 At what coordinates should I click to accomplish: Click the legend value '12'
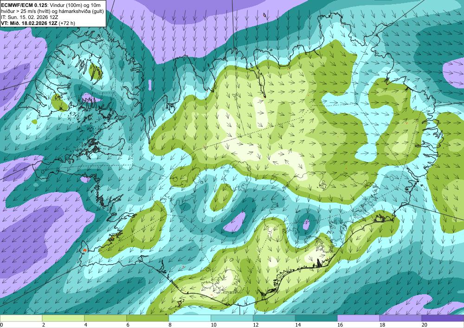[x=256, y=325]
